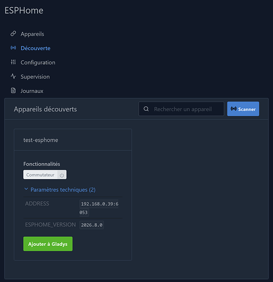Click the Scanner button
Image resolution: width=273 pixels, height=282 pixels.
pyautogui.click(x=243, y=109)
